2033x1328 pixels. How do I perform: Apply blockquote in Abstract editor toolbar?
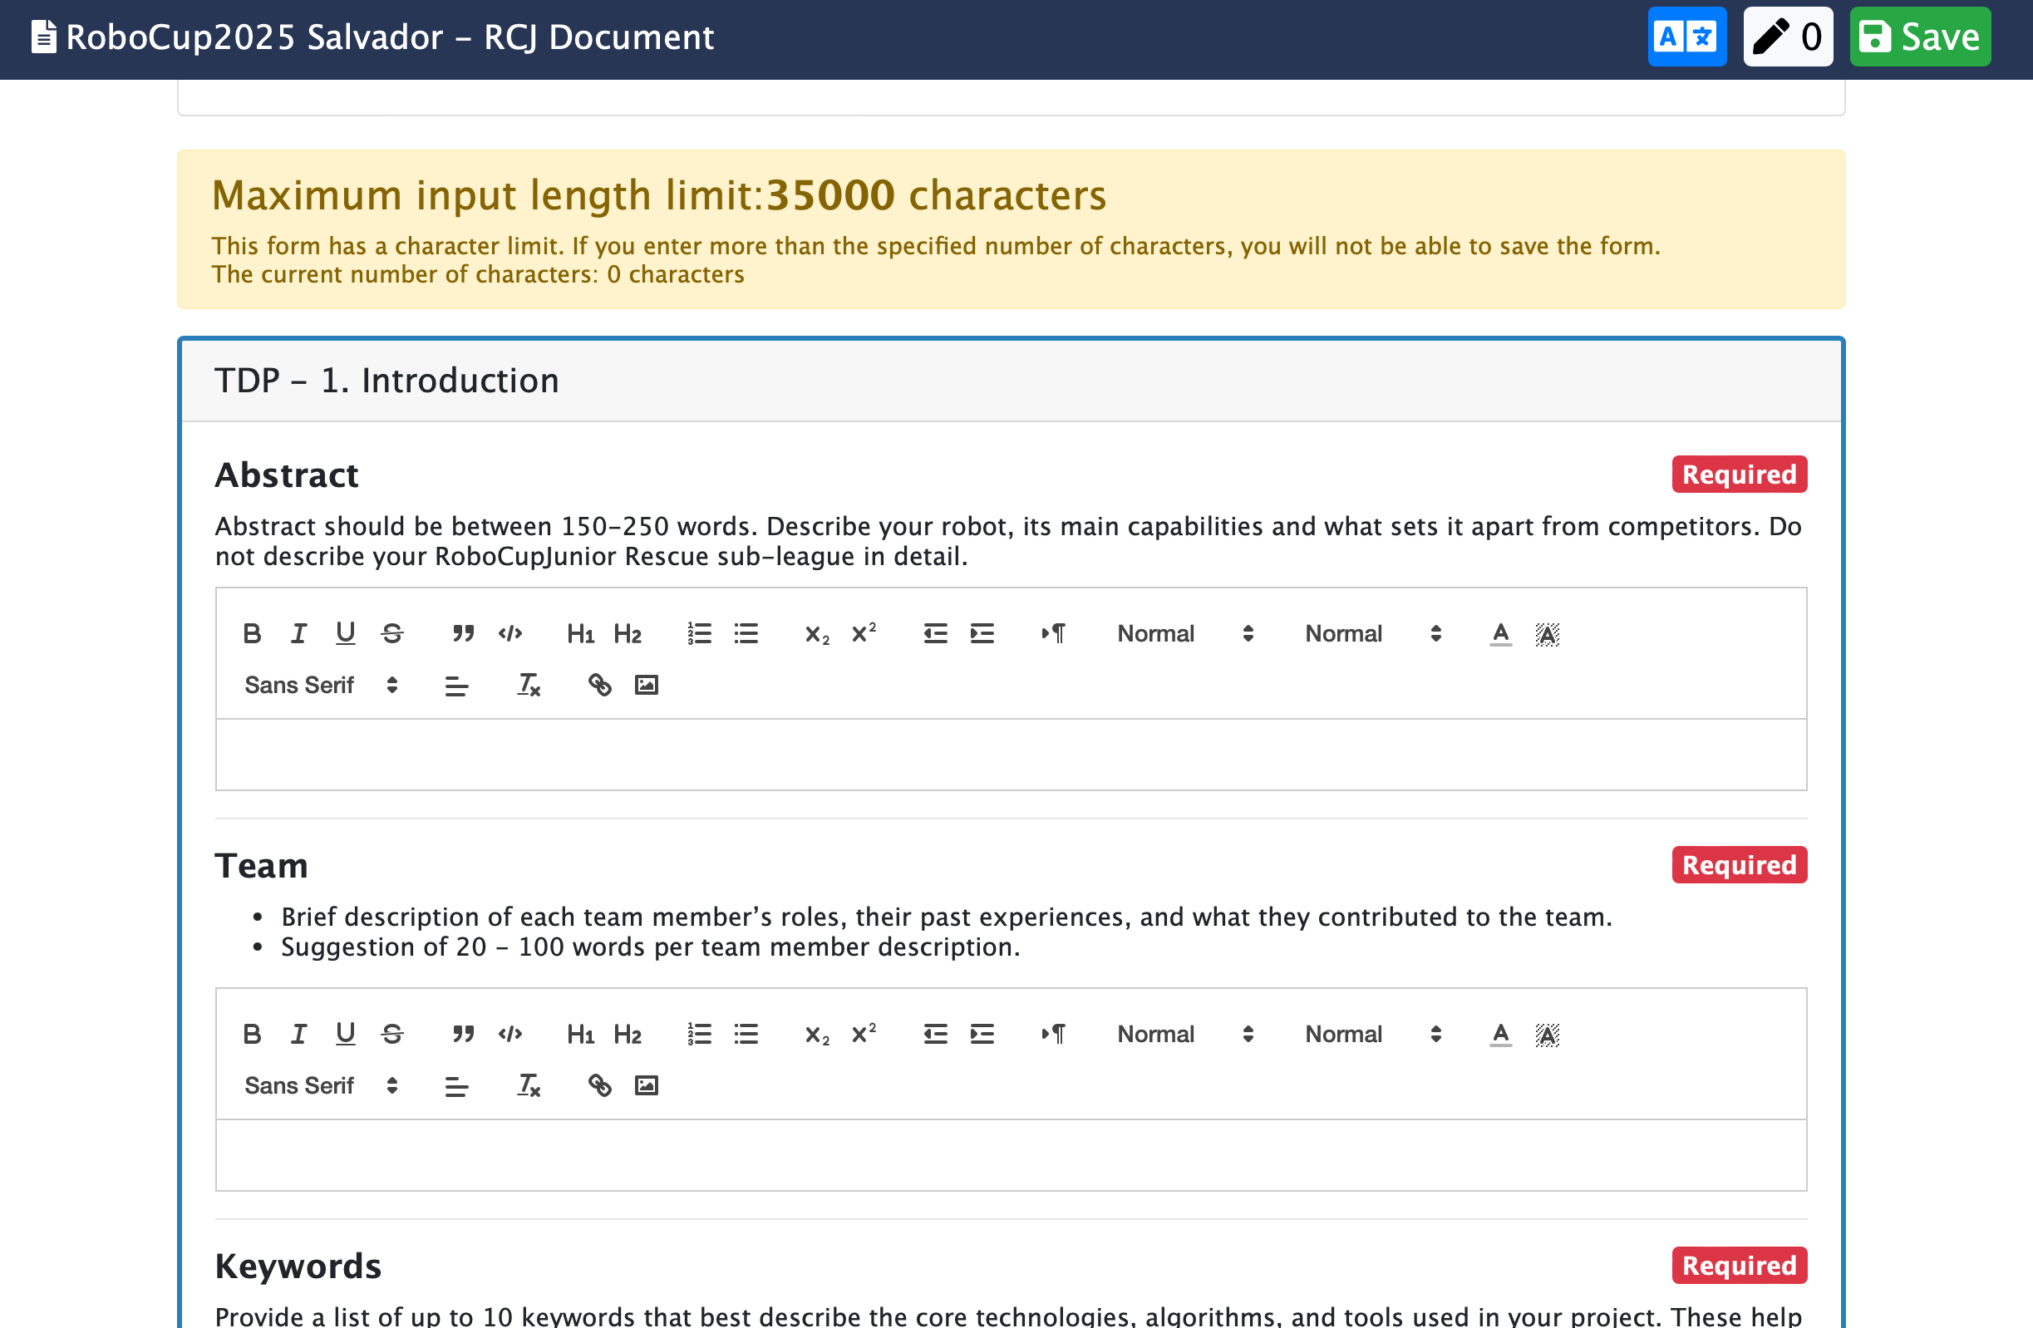coord(463,634)
